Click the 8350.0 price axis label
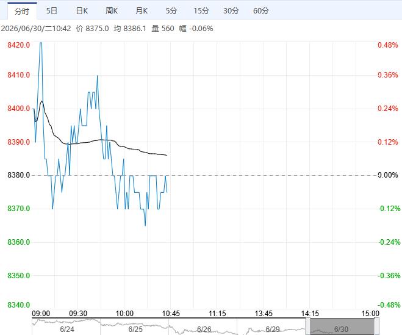The height and width of the screenshot is (335, 402). pos(18,275)
